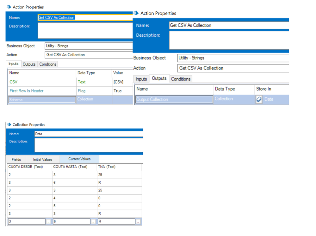Select Outputs tab above the CSV input row
Viewport: 316px width, 236px height.
[x=29, y=64]
